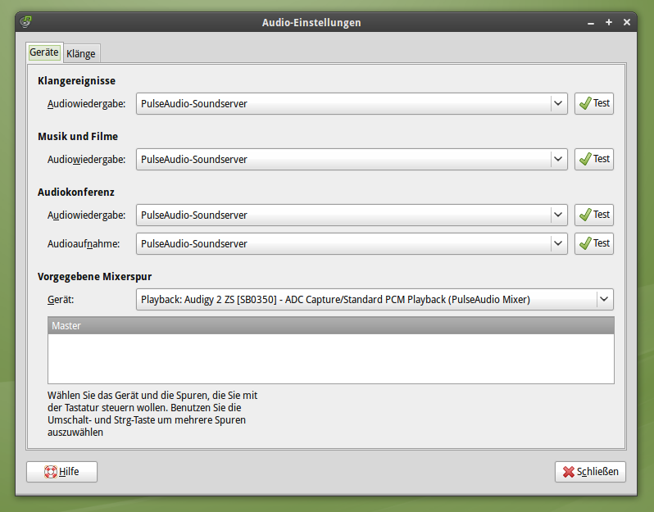Screen dimensions: 654x512
Task: Test Audiokonferenz Audiowiedergabe output
Action: [593, 215]
